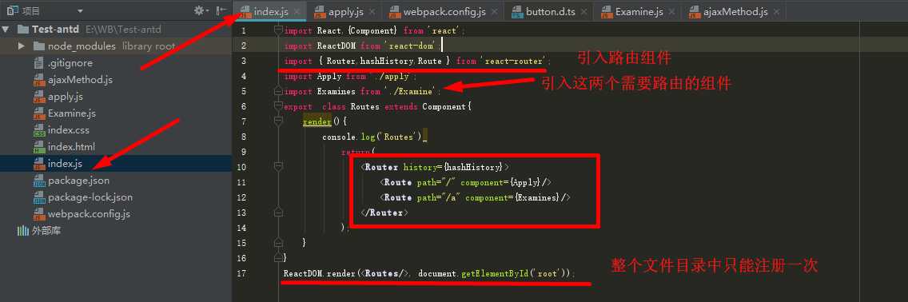Viewport: 908px width, 302px height.
Task: Click the hide project panel icon
Action: (x=221, y=10)
